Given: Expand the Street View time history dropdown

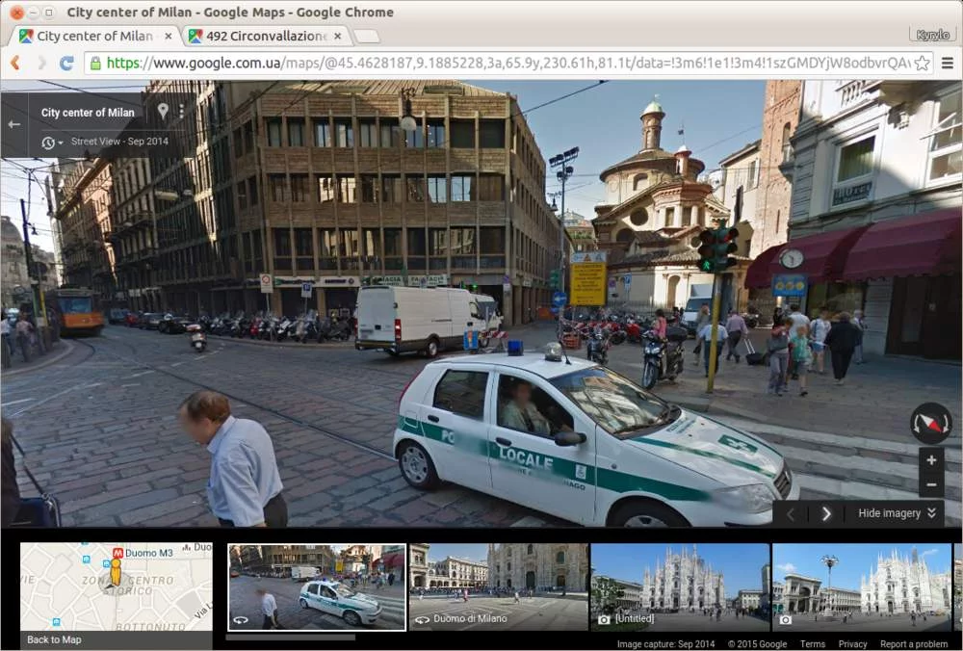Looking at the screenshot, I should [x=51, y=143].
